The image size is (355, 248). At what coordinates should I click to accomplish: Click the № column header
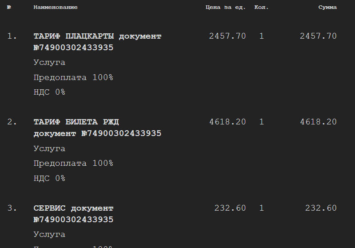(9, 7)
